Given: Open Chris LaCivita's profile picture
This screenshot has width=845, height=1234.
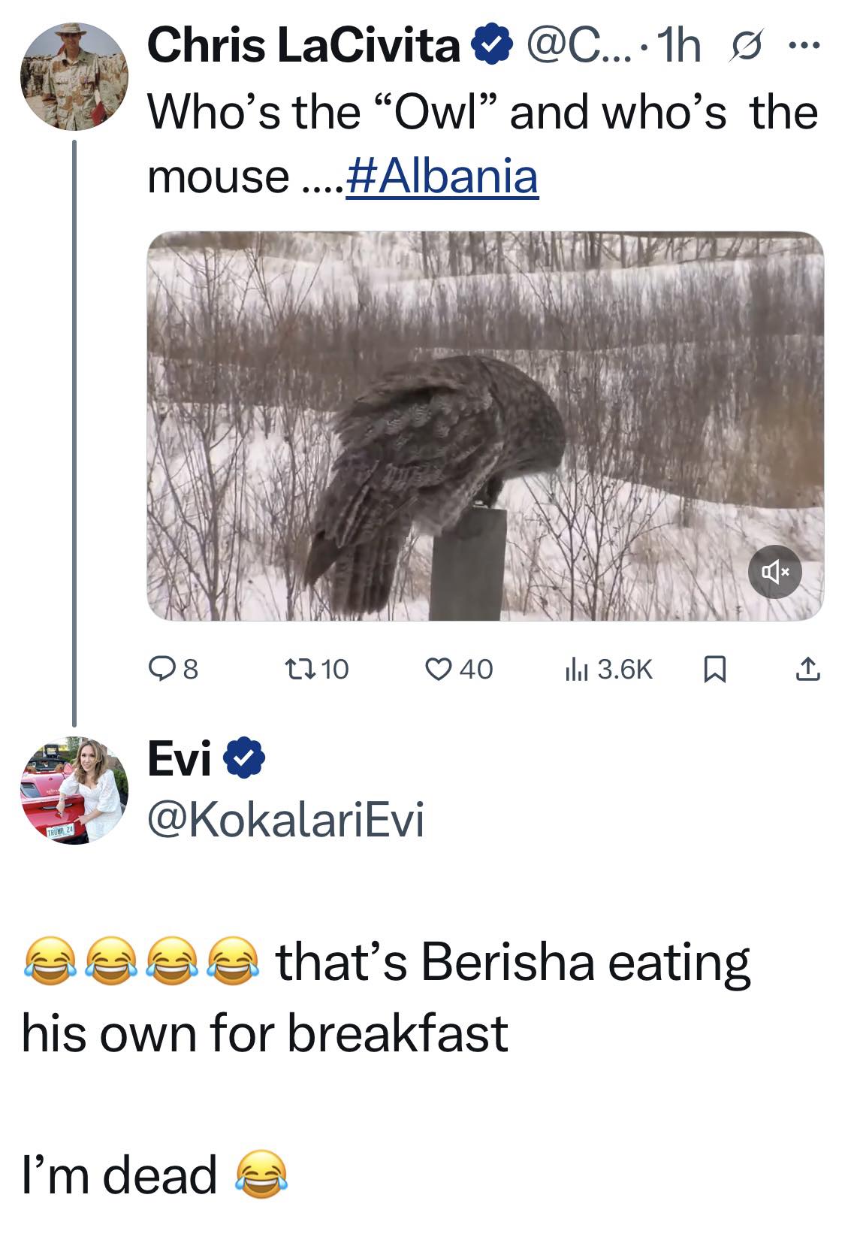Looking at the screenshot, I should 74,76.
